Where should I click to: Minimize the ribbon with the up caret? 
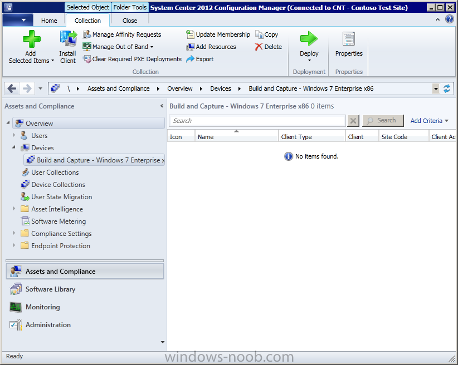point(437,19)
